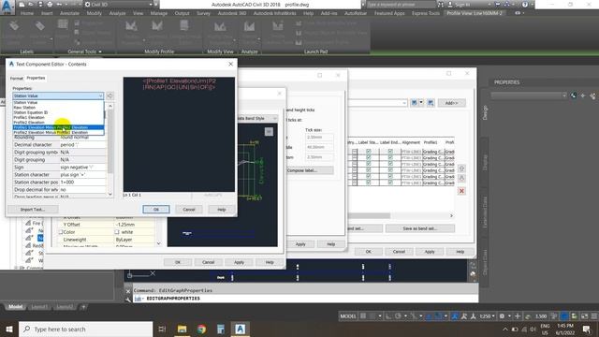The image size is (599, 337).
Task: Cancel the Text Component Editor dialog
Action: click(189, 210)
